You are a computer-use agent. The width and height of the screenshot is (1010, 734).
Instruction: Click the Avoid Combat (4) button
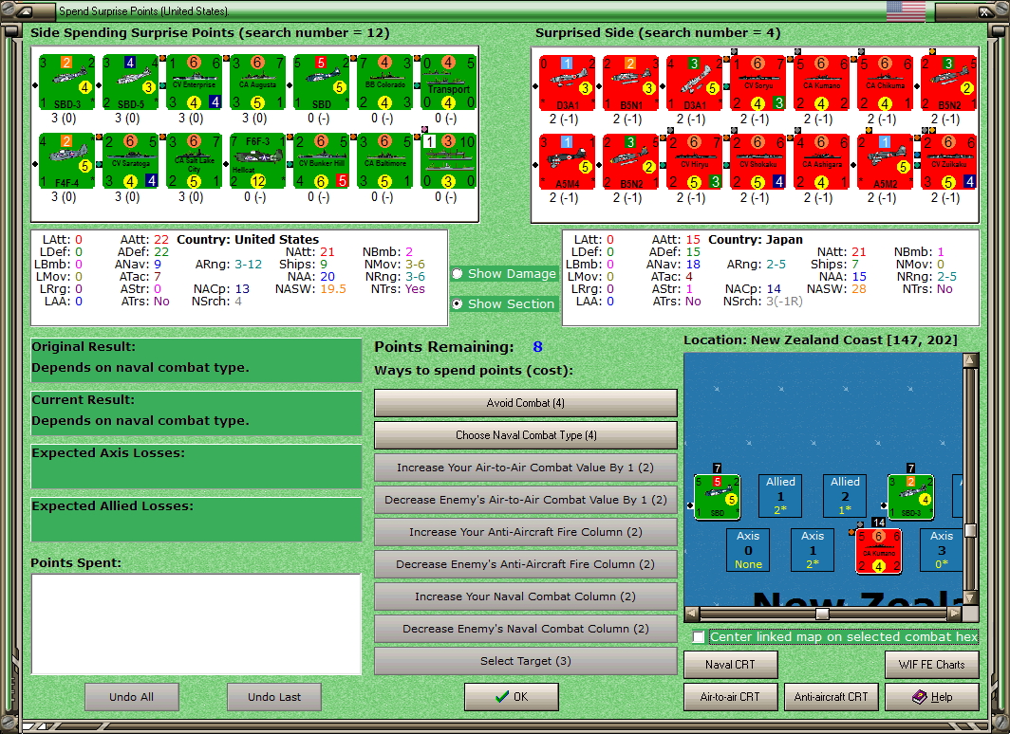click(526, 403)
